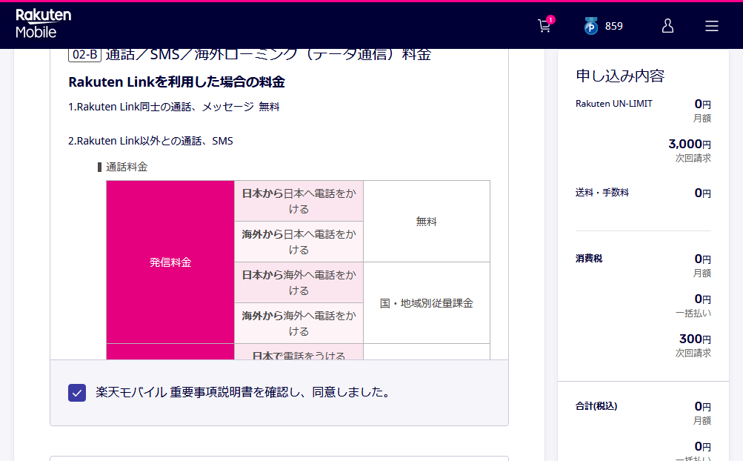Click the agreement statement text 同意しました
Screen dimensions: 743x461
pyautogui.click(x=243, y=392)
